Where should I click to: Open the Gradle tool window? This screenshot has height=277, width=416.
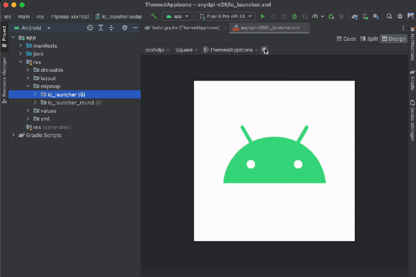pos(413,80)
